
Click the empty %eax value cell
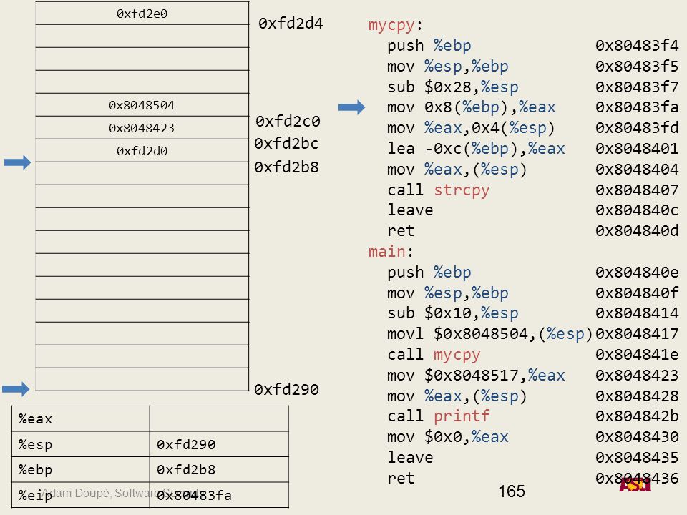tap(219, 418)
